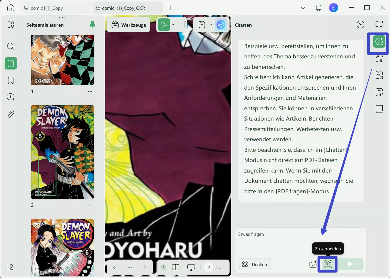Switch to two-page reading view icon

176,268
